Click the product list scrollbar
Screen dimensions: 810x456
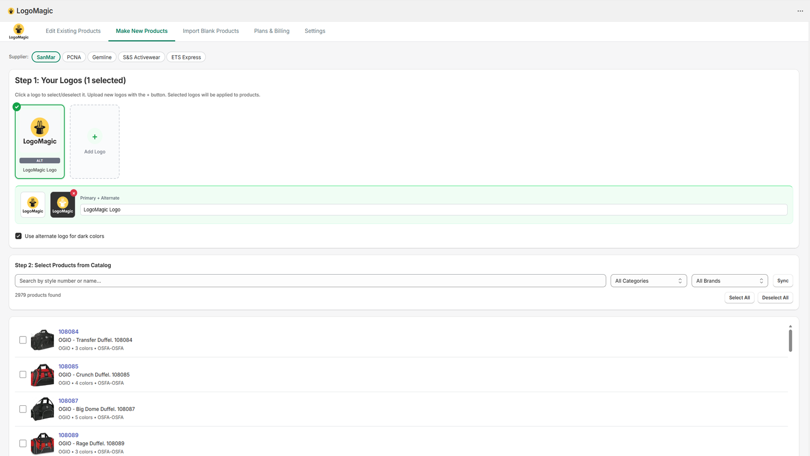point(790,340)
